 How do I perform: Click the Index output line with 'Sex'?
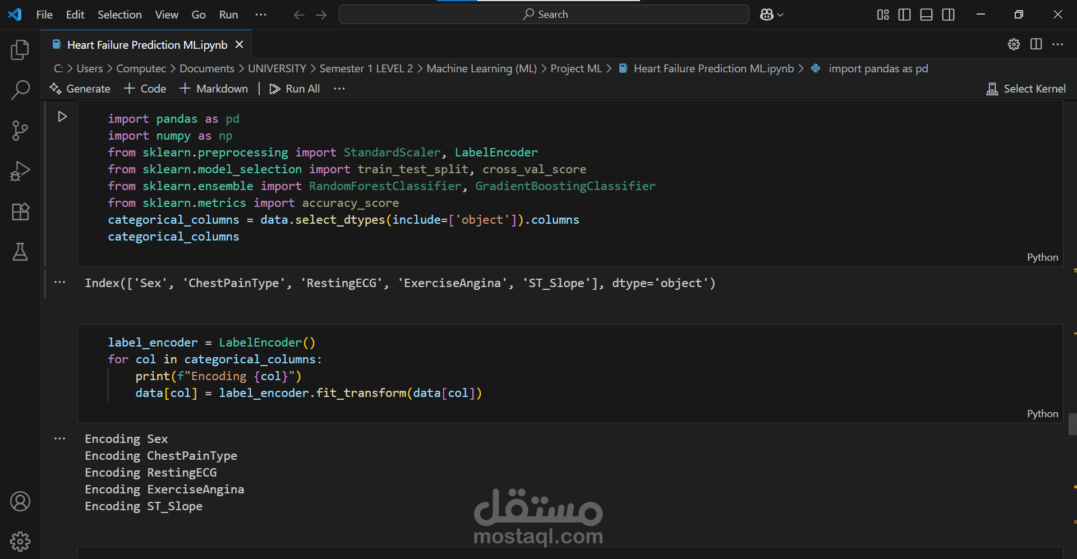click(x=400, y=283)
